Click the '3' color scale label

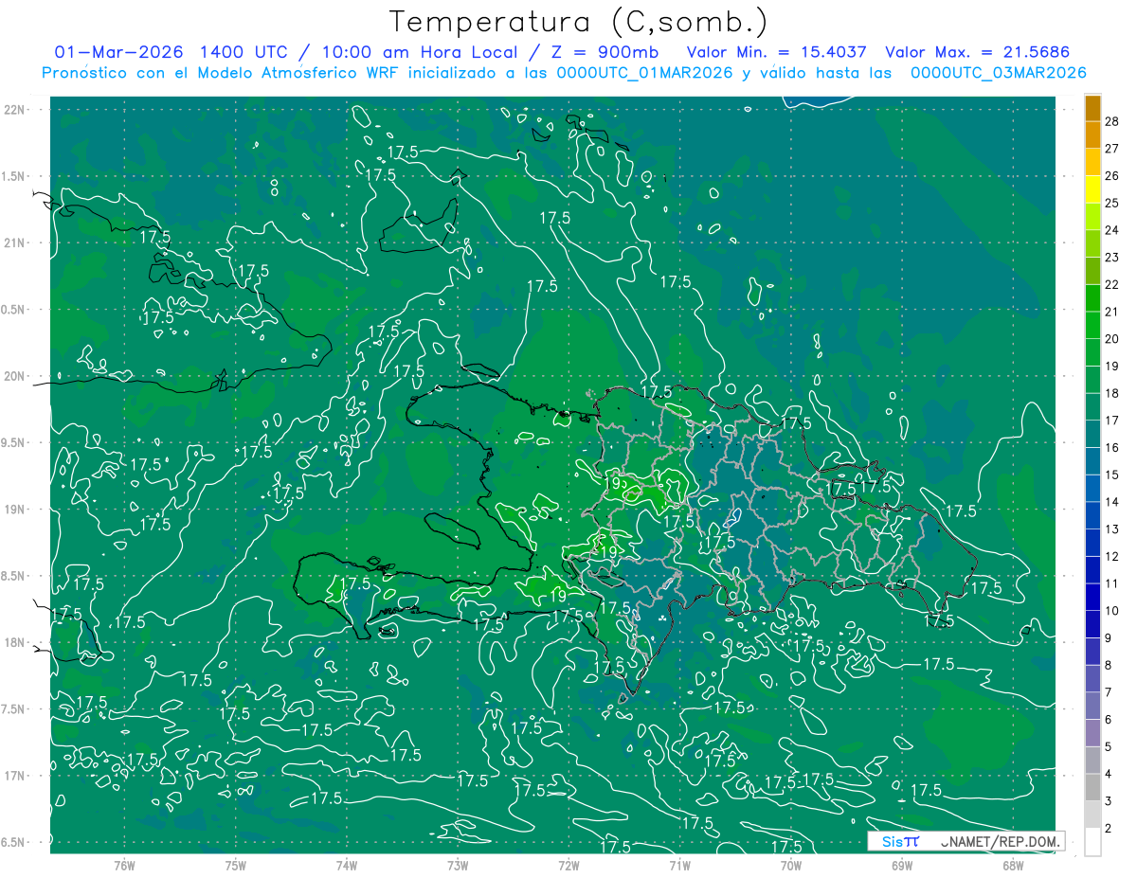(1110, 801)
